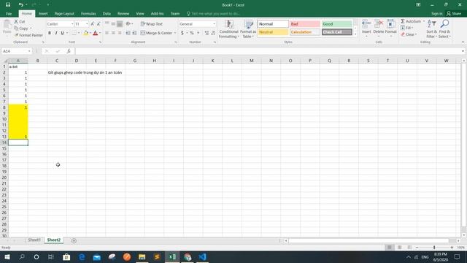Click the Decrease Font Size icon
Viewport: 467px width, 263px height.
[99, 24]
